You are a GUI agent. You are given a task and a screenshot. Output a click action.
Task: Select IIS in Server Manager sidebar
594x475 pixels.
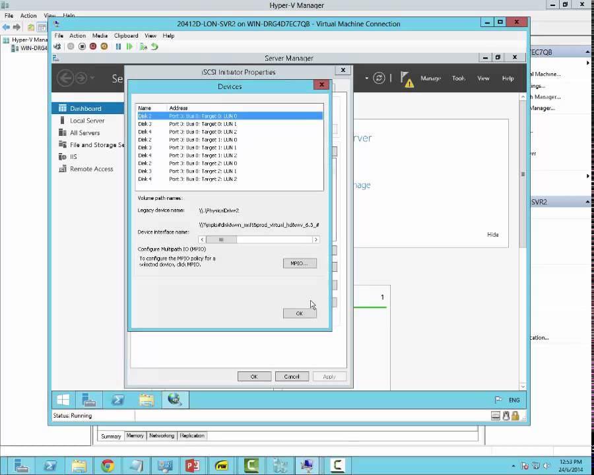pyautogui.click(x=88, y=157)
